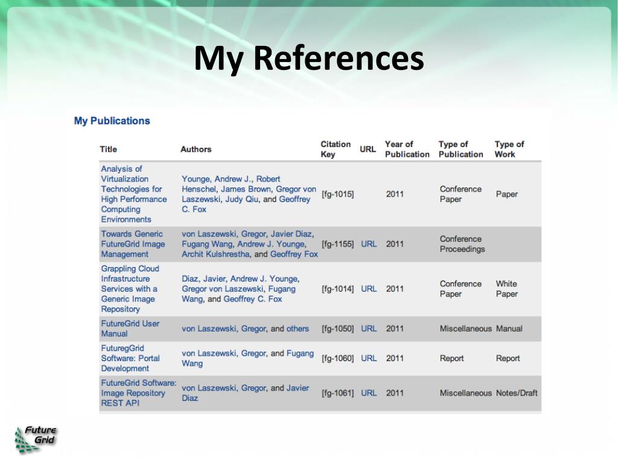
Task: Click the 'My References' slide title
Action: click(309, 58)
